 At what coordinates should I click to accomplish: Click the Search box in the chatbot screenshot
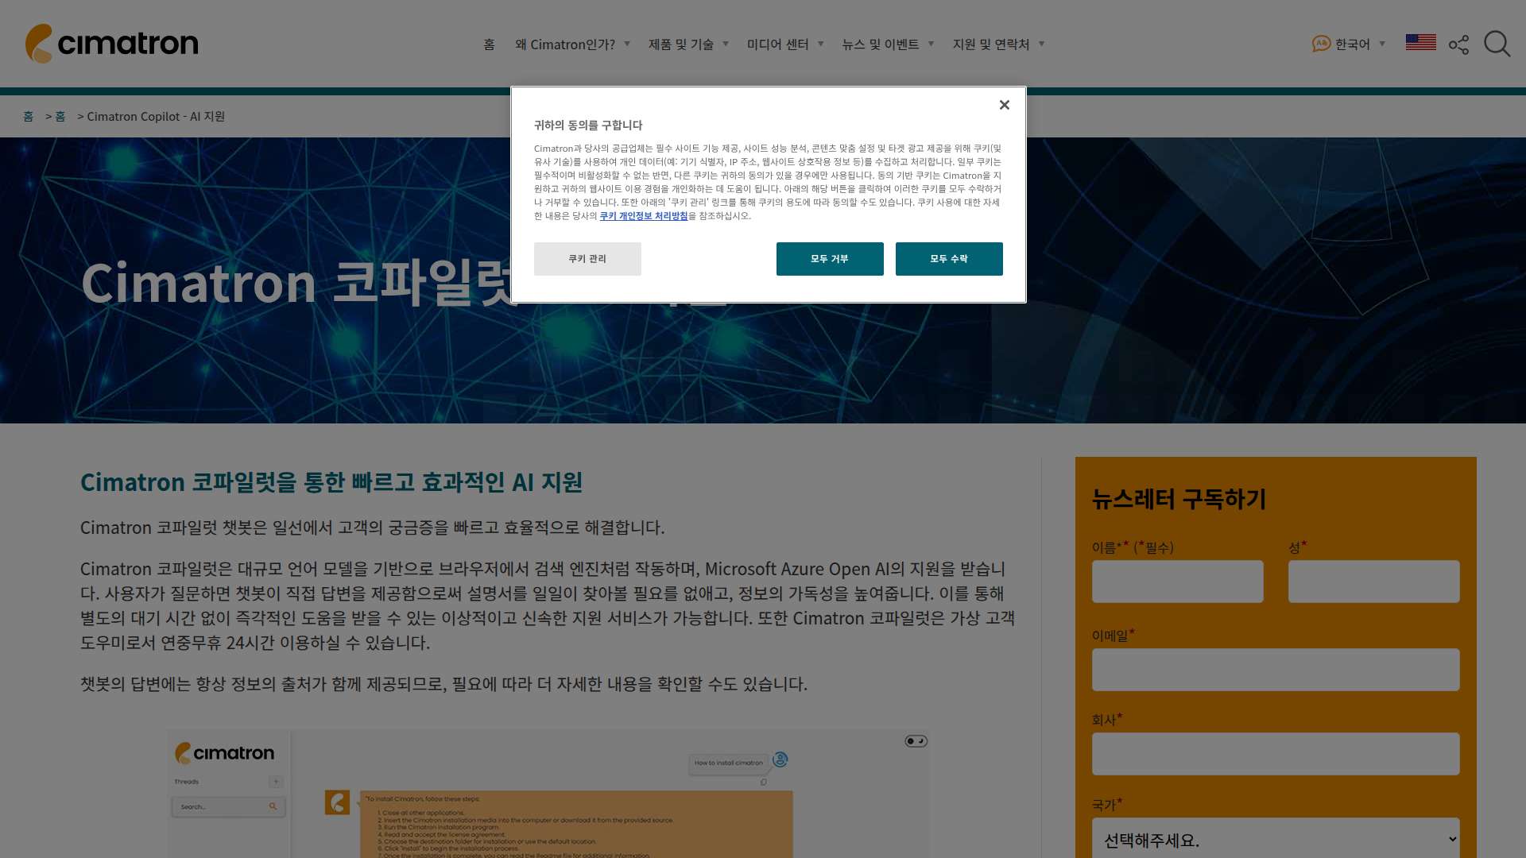pyautogui.click(x=228, y=806)
